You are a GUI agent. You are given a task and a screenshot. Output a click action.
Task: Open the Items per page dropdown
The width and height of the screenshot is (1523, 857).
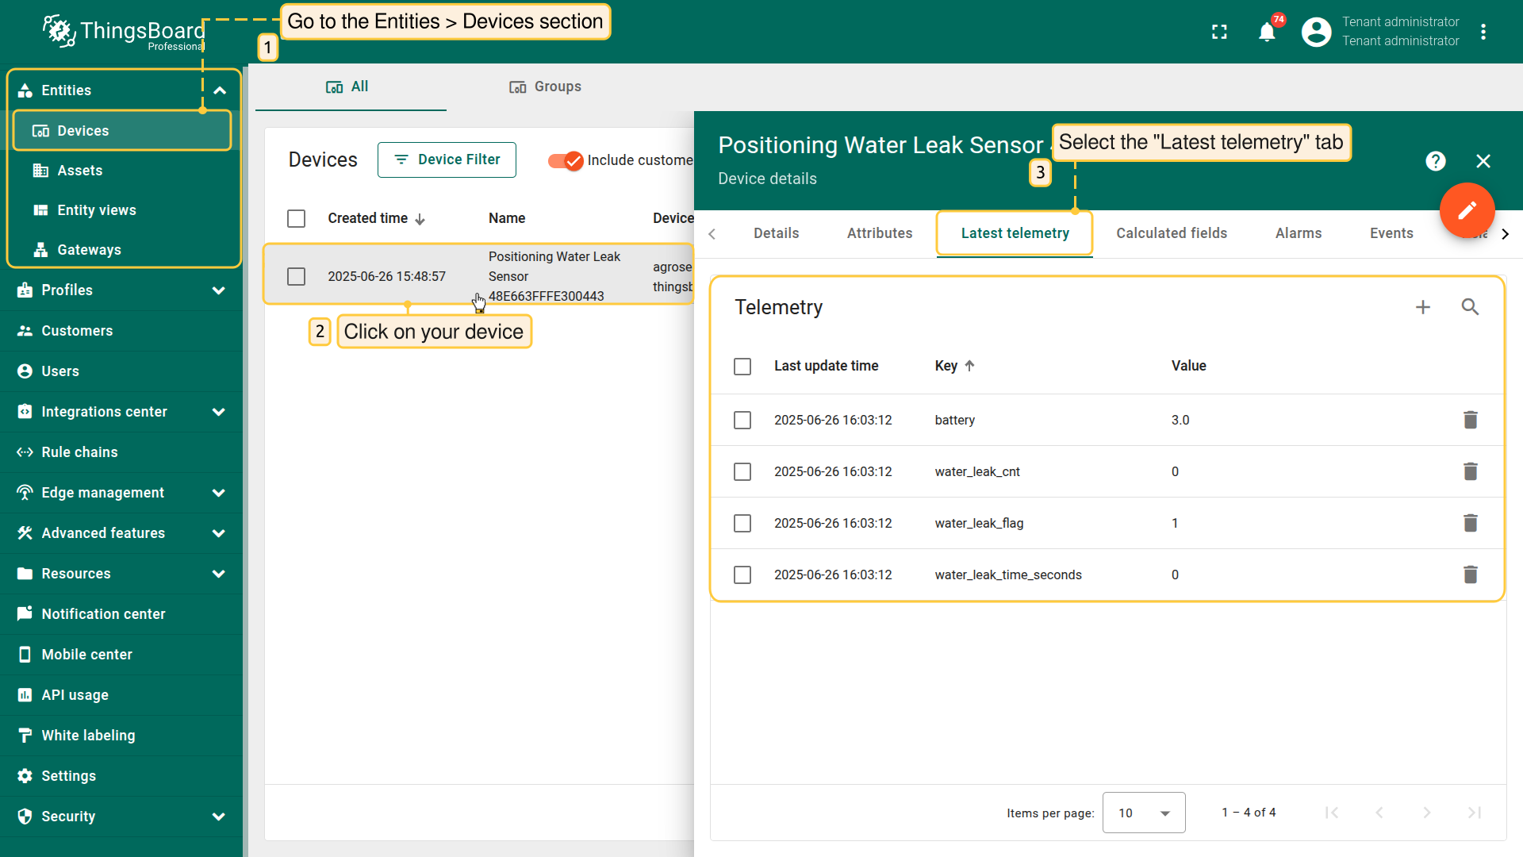pos(1143,813)
